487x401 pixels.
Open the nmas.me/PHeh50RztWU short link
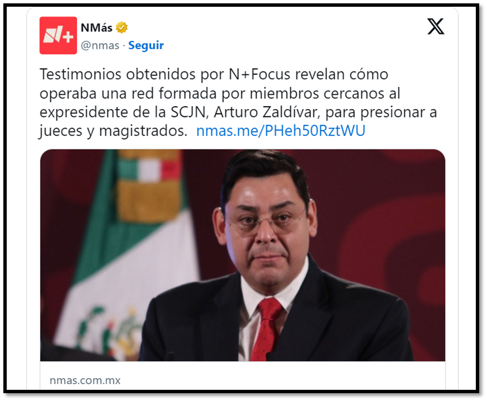coord(281,130)
